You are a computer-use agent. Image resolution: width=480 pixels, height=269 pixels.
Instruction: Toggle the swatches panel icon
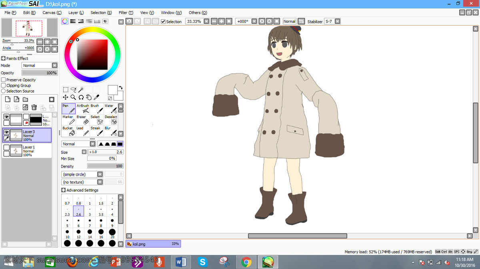(x=97, y=21)
